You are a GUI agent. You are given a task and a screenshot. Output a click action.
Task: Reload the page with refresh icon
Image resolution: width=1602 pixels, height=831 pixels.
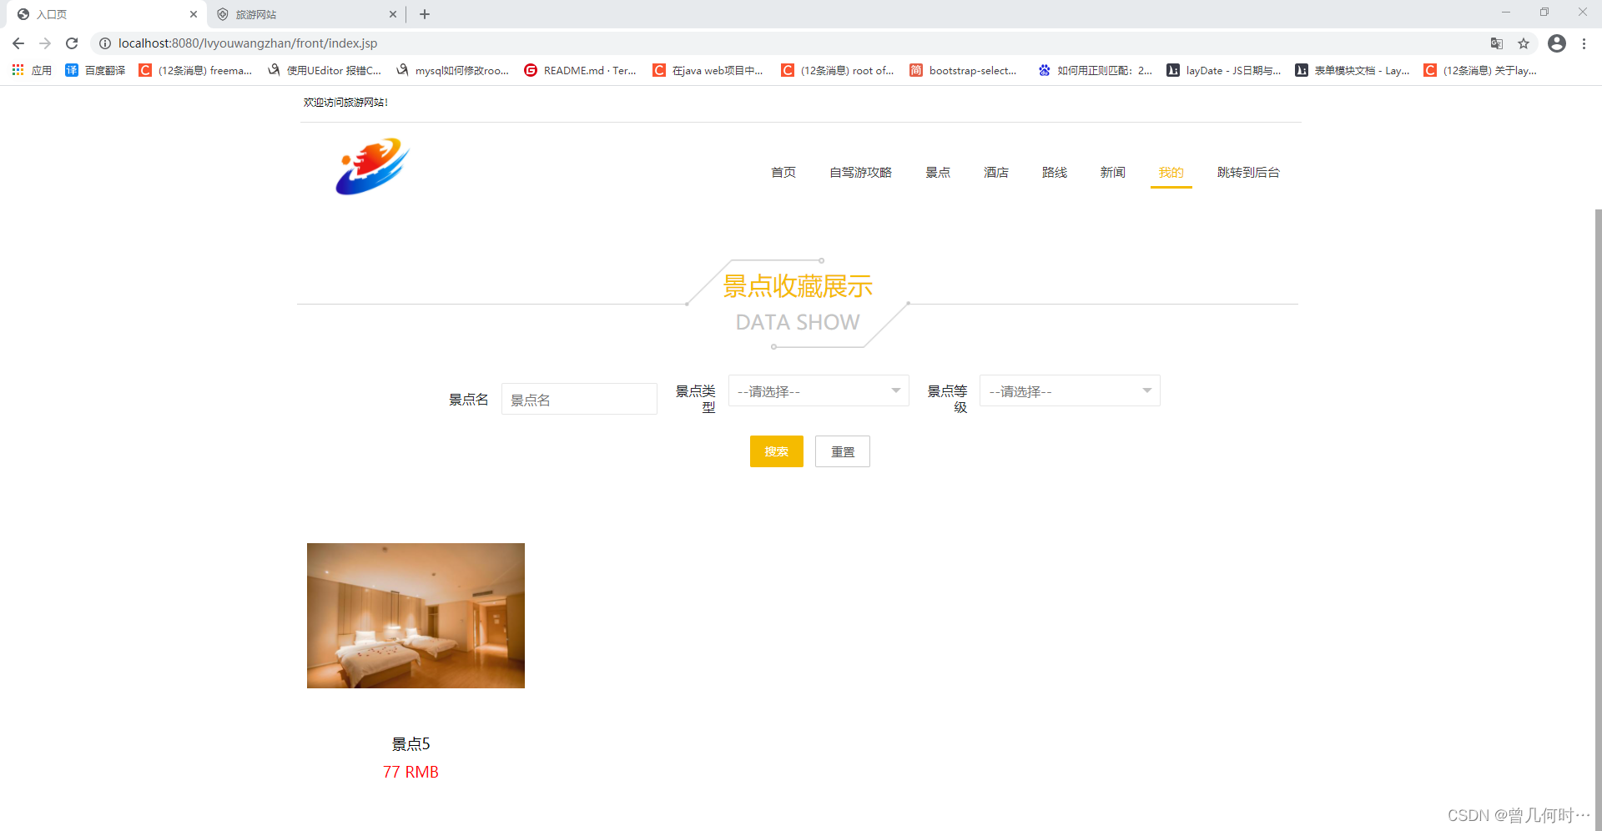click(72, 43)
